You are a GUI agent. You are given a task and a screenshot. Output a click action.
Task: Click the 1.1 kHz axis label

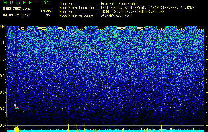(3, 43)
